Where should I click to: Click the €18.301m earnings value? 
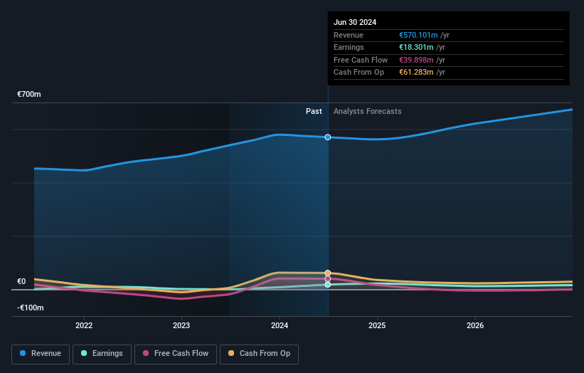pyautogui.click(x=416, y=47)
